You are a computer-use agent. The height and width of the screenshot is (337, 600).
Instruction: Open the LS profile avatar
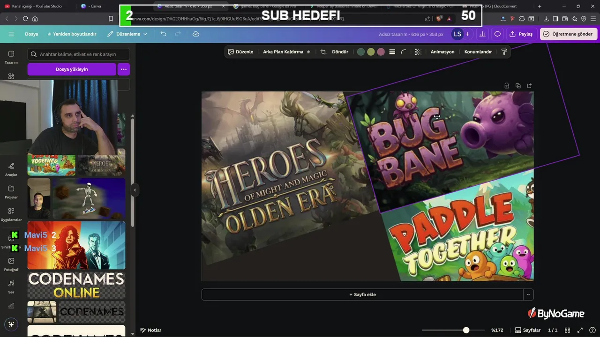pyautogui.click(x=457, y=34)
